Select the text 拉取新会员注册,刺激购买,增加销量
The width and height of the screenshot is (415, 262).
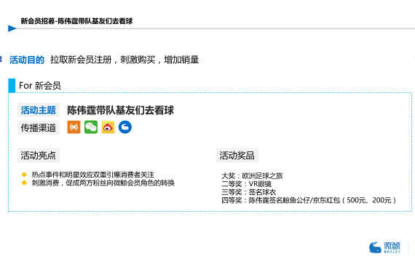pos(125,60)
